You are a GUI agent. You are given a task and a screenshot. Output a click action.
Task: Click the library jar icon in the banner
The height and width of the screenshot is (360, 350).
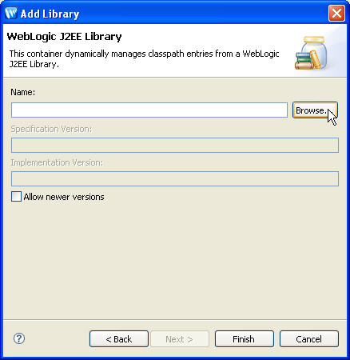point(312,53)
